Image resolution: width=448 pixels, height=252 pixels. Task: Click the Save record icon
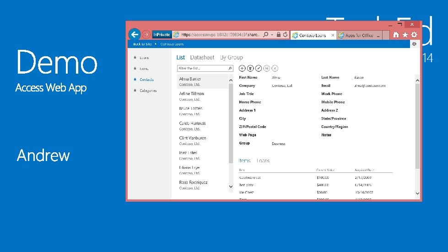point(267,68)
